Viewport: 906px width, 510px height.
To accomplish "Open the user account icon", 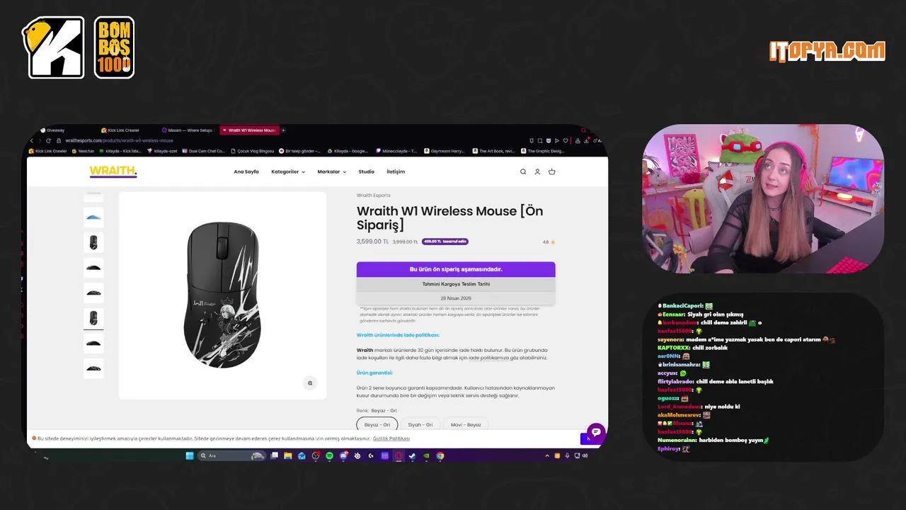I will point(537,171).
